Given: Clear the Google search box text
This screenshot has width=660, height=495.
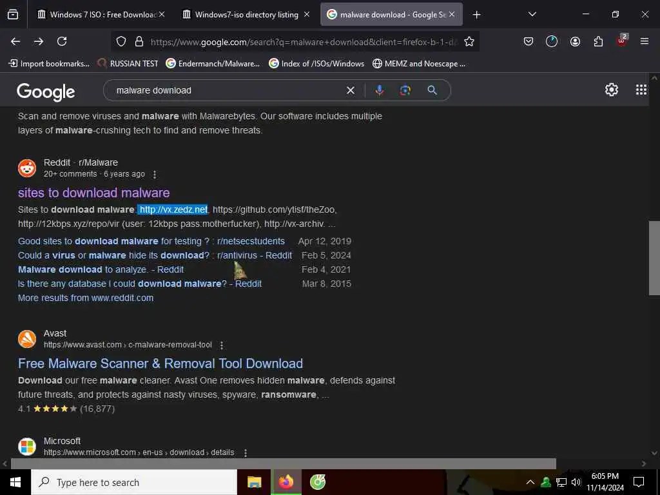Looking at the screenshot, I should click(x=350, y=90).
